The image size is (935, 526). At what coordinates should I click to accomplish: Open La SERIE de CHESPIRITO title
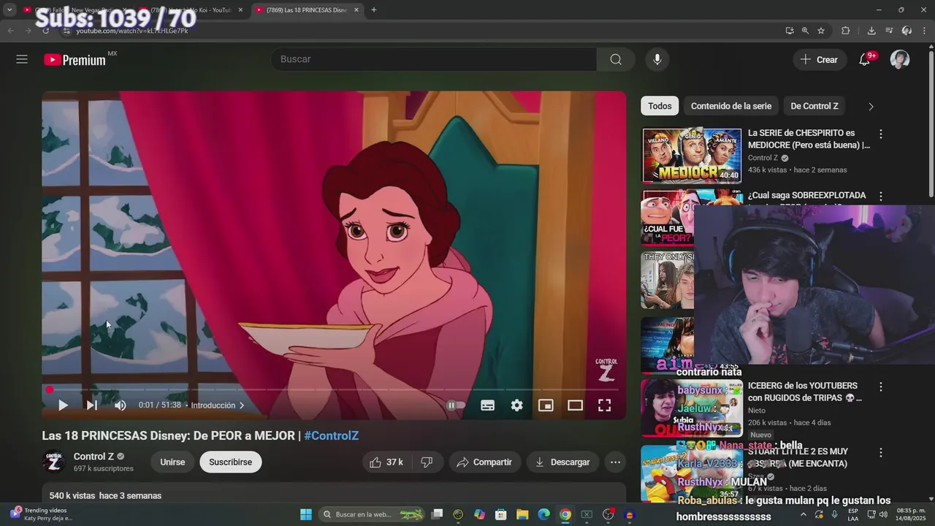pos(809,139)
